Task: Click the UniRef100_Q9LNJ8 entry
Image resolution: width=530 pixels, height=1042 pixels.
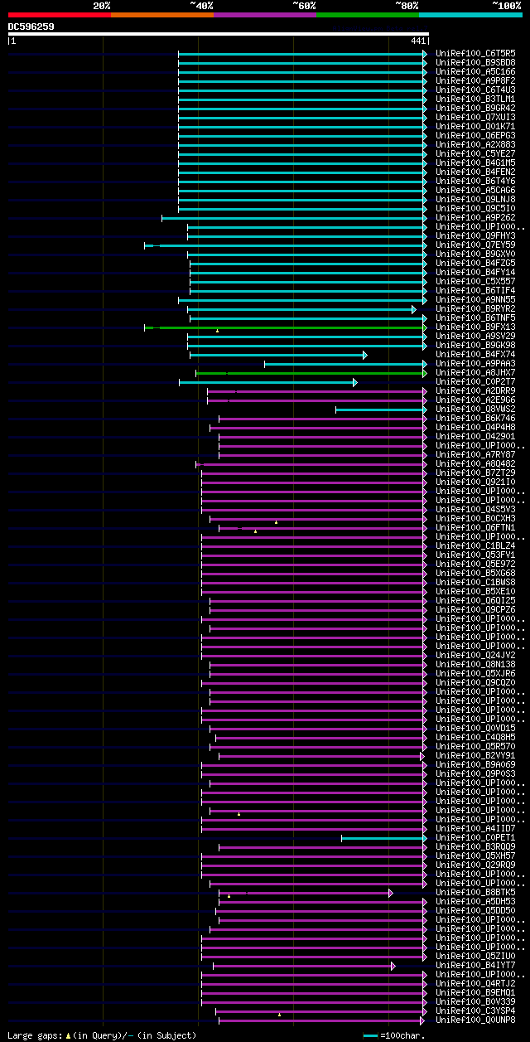Action: click(x=475, y=199)
